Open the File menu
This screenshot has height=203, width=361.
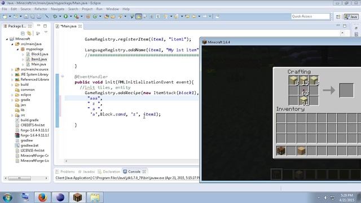tap(5, 9)
